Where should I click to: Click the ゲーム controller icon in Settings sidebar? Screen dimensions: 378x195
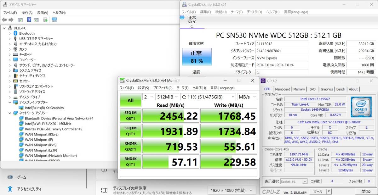point(10,177)
